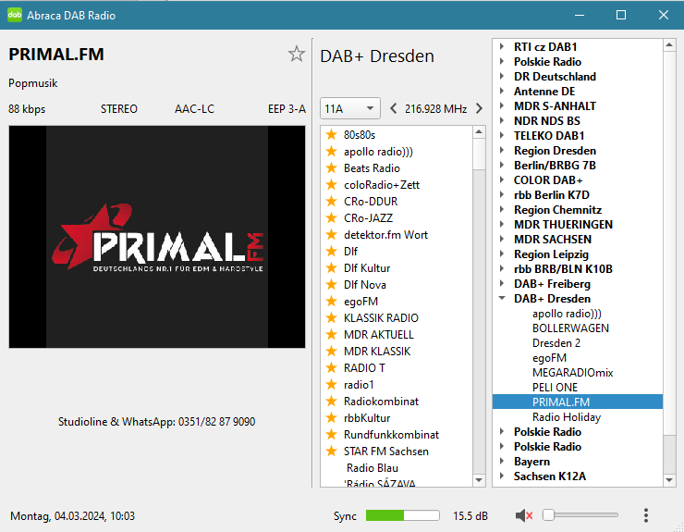Click the station list vertical scrollbar

(x=479, y=305)
